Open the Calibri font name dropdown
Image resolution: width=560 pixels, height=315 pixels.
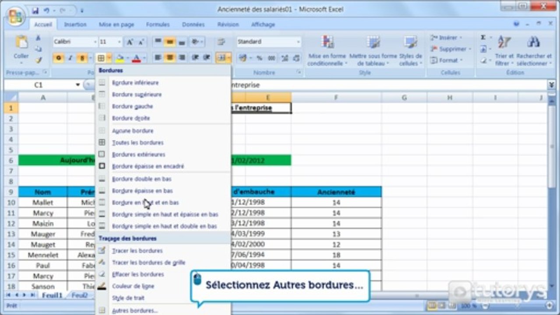click(95, 42)
